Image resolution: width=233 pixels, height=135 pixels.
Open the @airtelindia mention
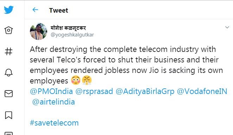point(53,102)
